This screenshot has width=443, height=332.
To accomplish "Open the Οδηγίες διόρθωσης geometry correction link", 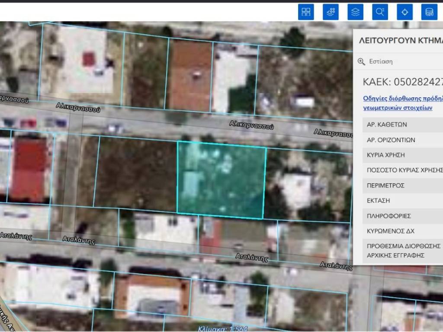I will coord(402,103).
